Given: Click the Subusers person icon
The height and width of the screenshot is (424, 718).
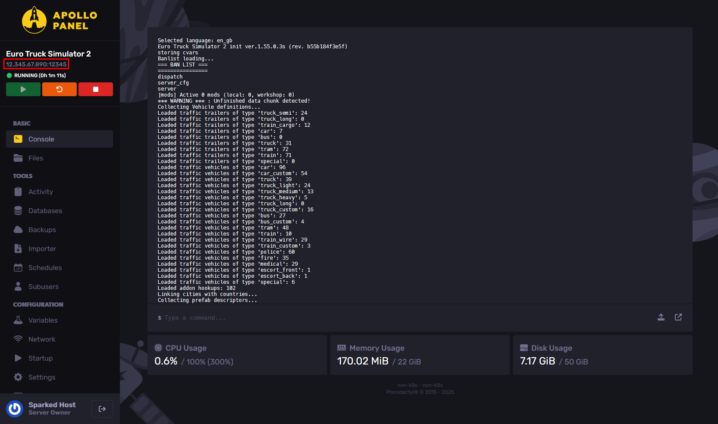Looking at the screenshot, I should click(x=18, y=286).
